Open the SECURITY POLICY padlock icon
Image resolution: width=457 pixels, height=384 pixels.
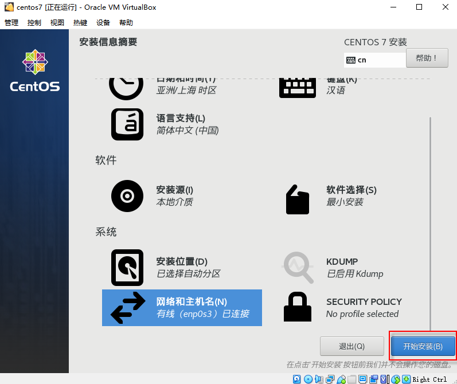pyautogui.click(x=297, y=307)
